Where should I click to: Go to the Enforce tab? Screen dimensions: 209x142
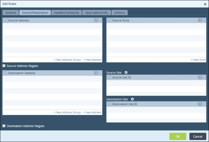[120, 13]
